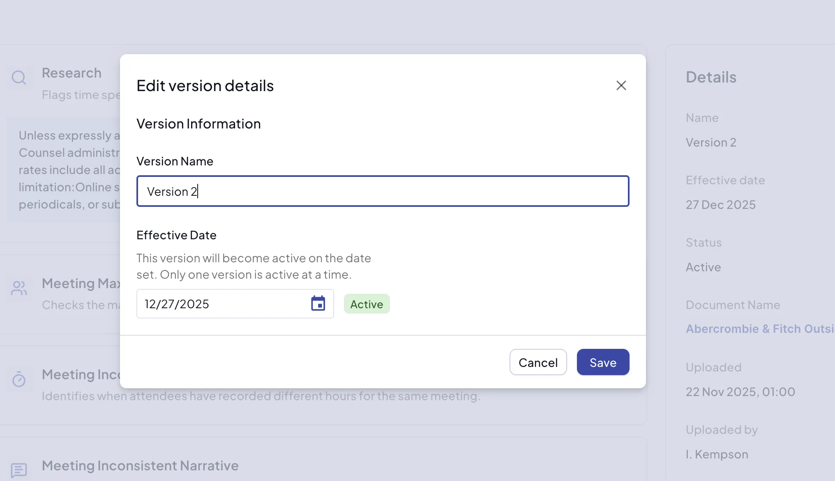Image resolution: width=835 pixels, height=481 pixels.
Task: Click the 27 Dec 2025 effective date value
Action: [x=720, y=205]
